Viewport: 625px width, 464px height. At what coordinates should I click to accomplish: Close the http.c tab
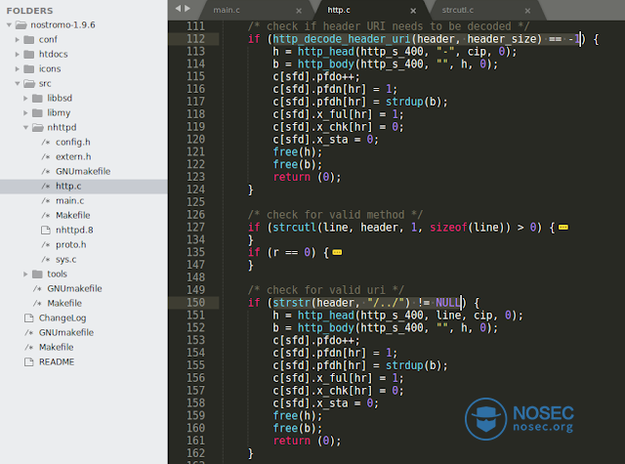coord(413,11)
